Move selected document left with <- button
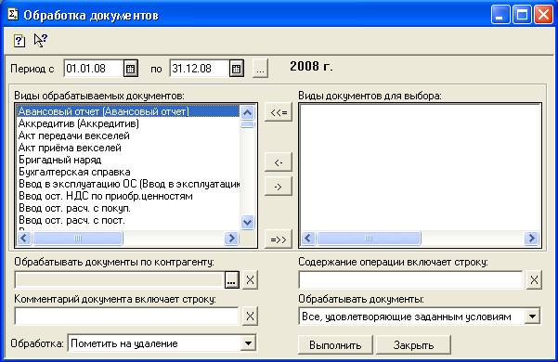This screenshot has width=558, height=362. click(x=279, y=162)
